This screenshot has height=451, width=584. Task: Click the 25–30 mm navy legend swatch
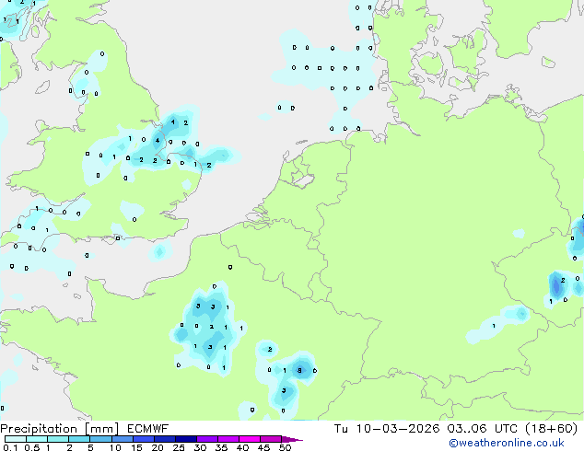pos(186,439)
